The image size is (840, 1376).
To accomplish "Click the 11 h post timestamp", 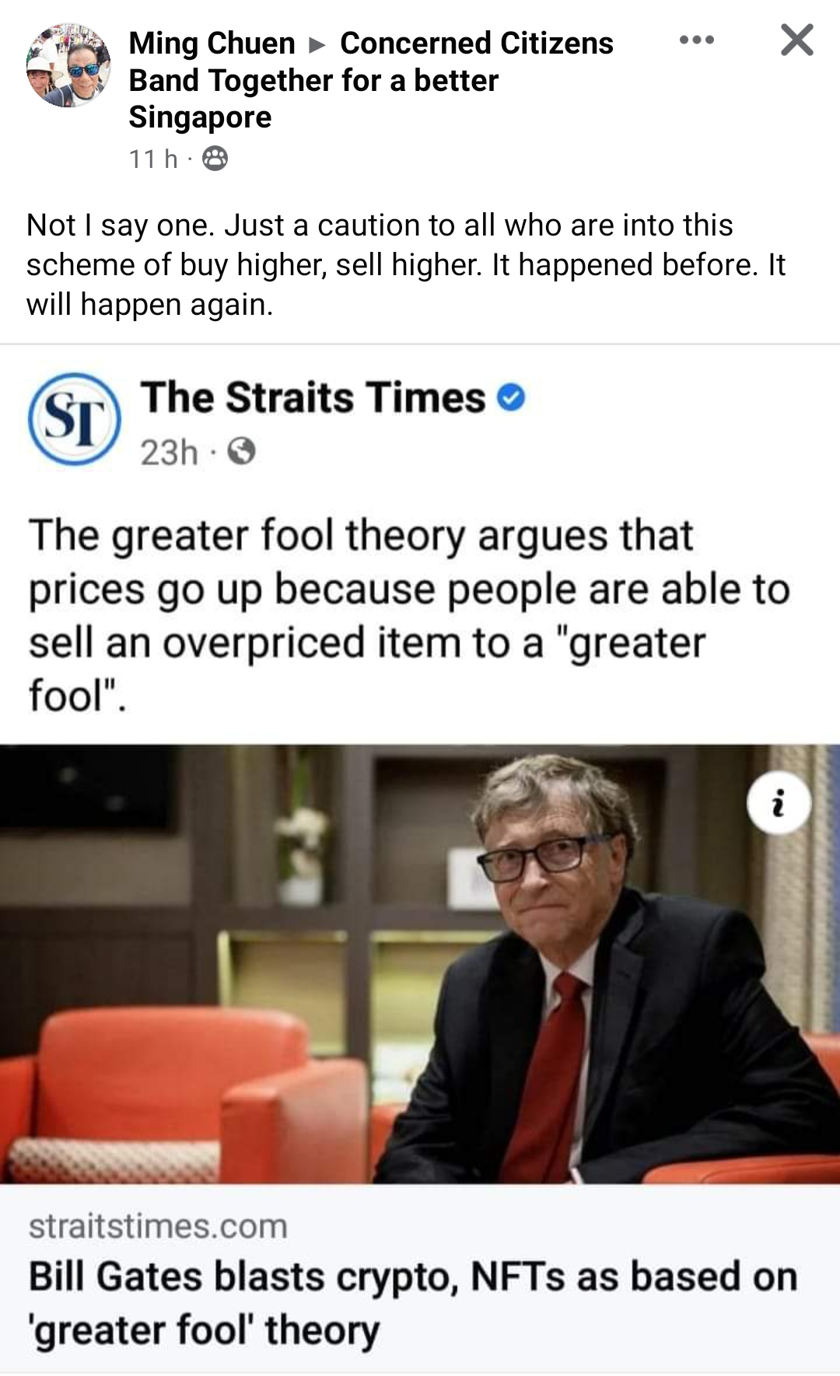I will [153, 159].
